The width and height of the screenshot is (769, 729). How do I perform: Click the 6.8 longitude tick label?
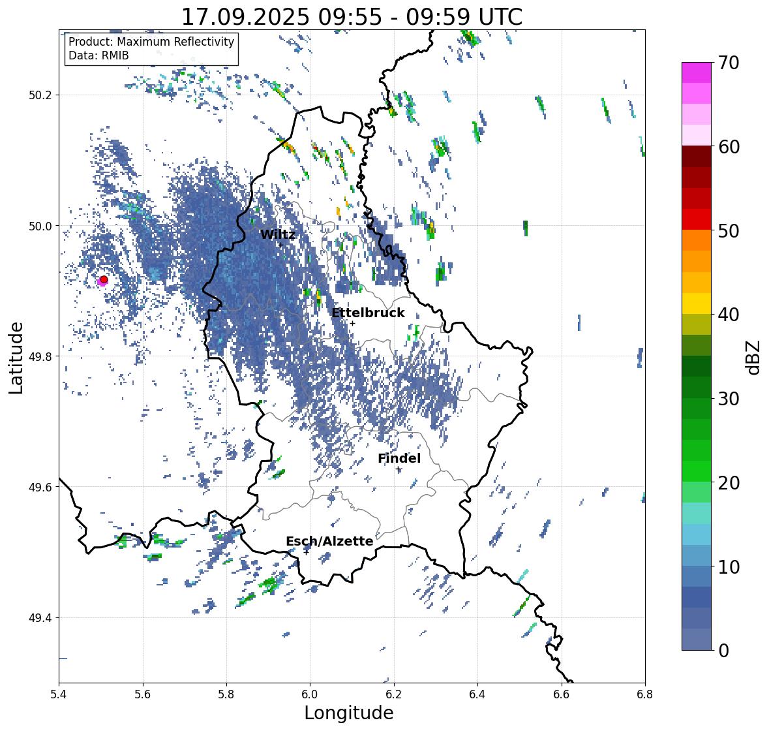(x=645, y=694)
